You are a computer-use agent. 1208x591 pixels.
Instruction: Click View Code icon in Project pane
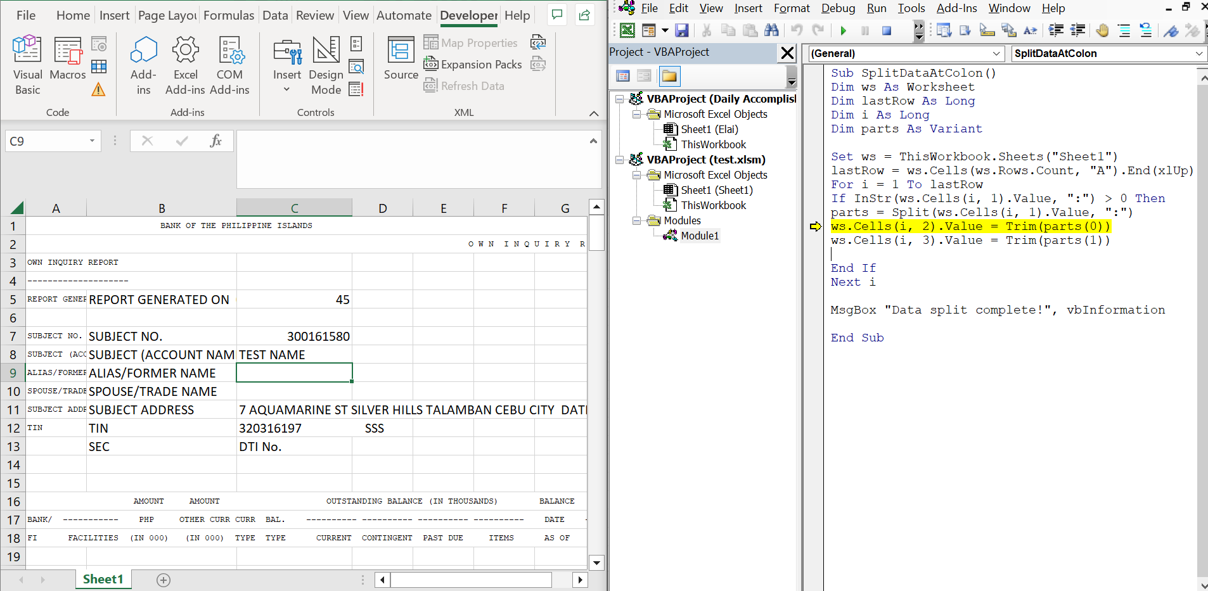(622, 76)
